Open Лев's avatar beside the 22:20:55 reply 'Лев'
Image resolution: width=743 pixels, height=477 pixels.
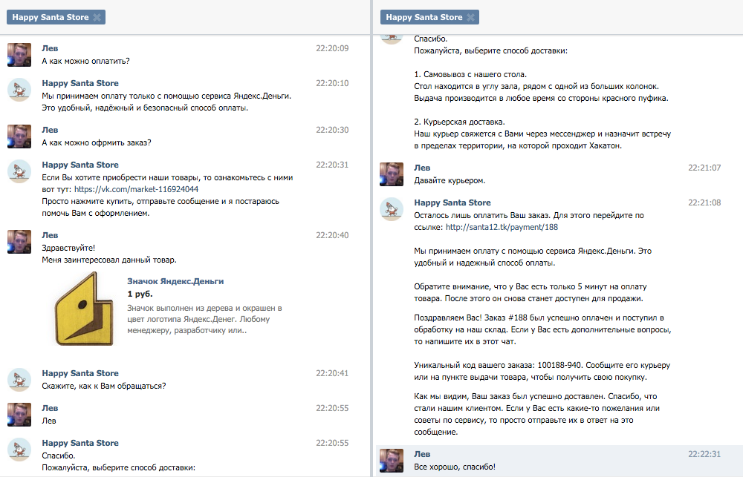[19, 415]
